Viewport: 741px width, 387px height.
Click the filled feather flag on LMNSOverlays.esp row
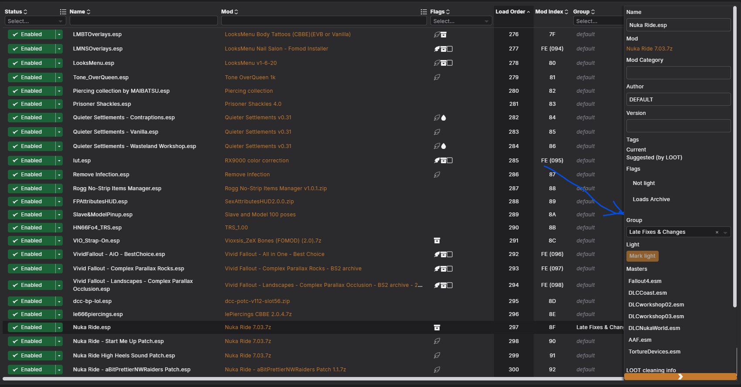pos(437,49)
